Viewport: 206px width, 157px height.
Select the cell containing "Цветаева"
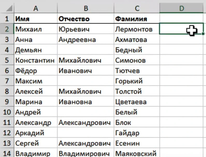pyautogui.click(x=137, y=102)
